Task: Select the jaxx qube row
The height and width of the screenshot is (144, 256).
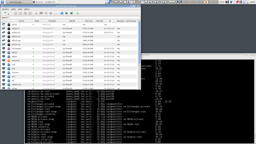Action: [69, 68]
